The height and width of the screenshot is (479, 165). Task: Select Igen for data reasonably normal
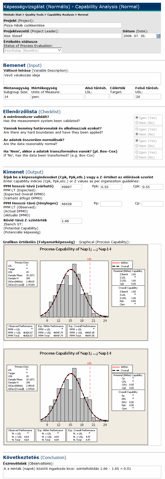[x=137, y=141]
